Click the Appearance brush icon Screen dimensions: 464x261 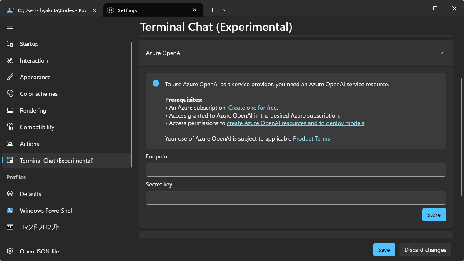[x=10, y=77]
